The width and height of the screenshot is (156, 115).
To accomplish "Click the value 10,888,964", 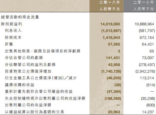I will pyautogui.click(x=144, y=24).
